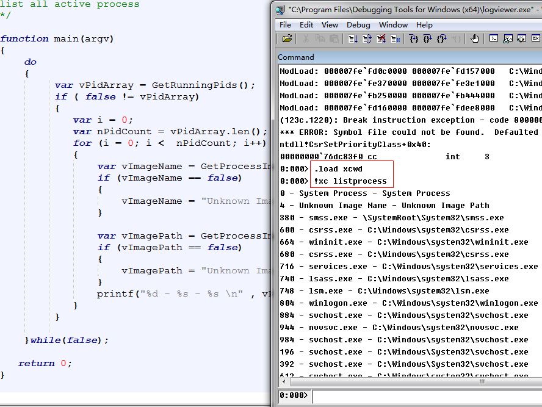
Task: Click the '984 - svchost.exe' output line
Action: click(x=404, y=340)
